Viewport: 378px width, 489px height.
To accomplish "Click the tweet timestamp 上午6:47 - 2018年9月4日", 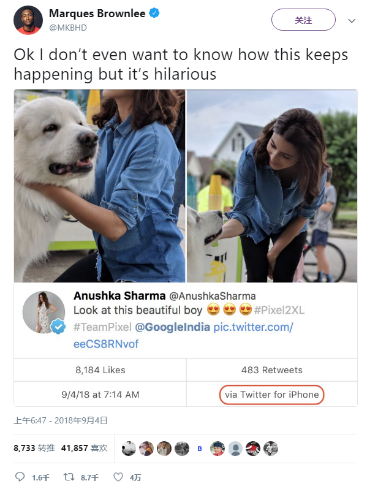I will [x=61, y=420].
